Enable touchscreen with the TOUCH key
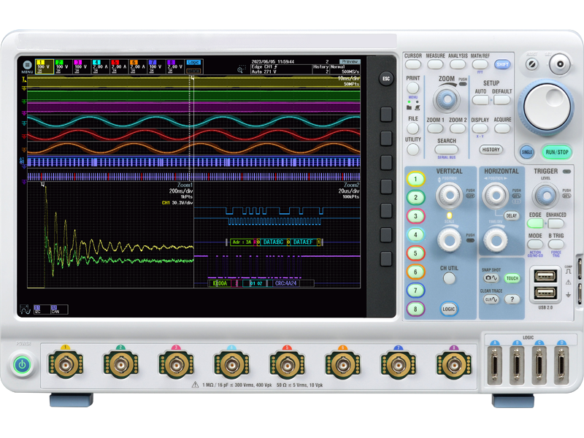This screenshot has width=584, height=438. point(512,278)
